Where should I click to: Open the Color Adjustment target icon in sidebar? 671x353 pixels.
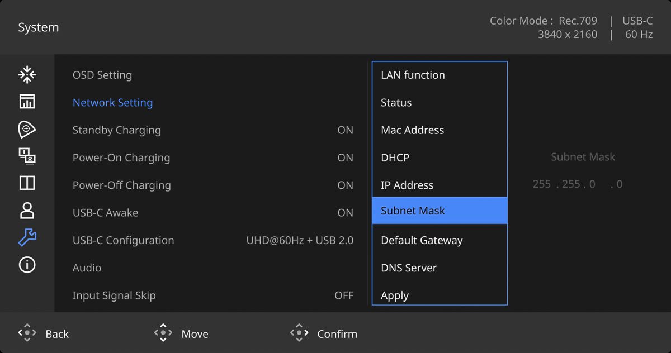pyautogui.click(x=27, y=129)
